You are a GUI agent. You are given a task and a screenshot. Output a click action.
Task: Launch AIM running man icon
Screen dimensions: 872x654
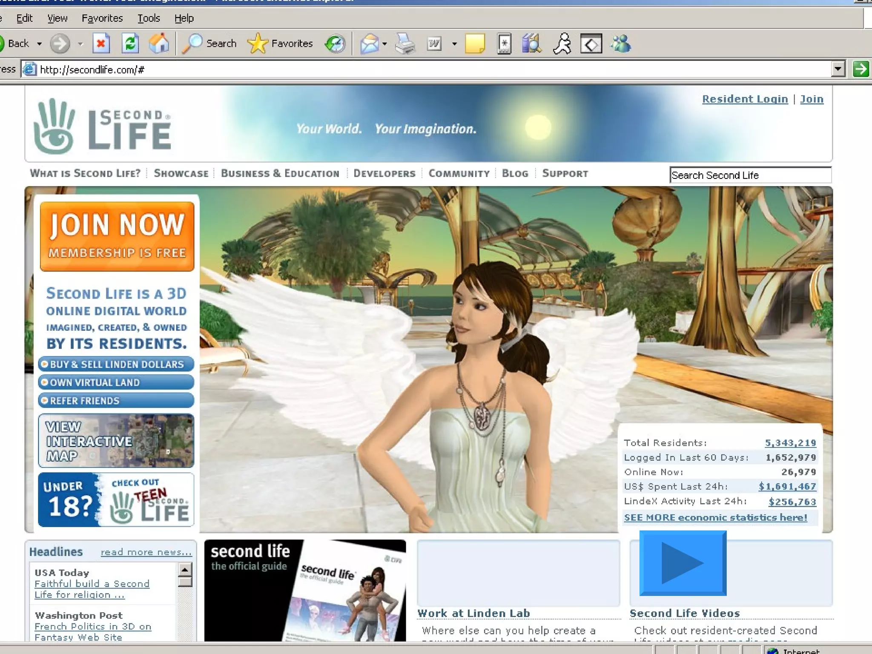562,43
